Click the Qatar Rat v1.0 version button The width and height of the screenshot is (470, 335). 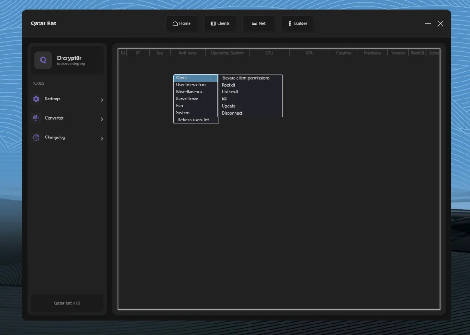(x=67, y=303)
